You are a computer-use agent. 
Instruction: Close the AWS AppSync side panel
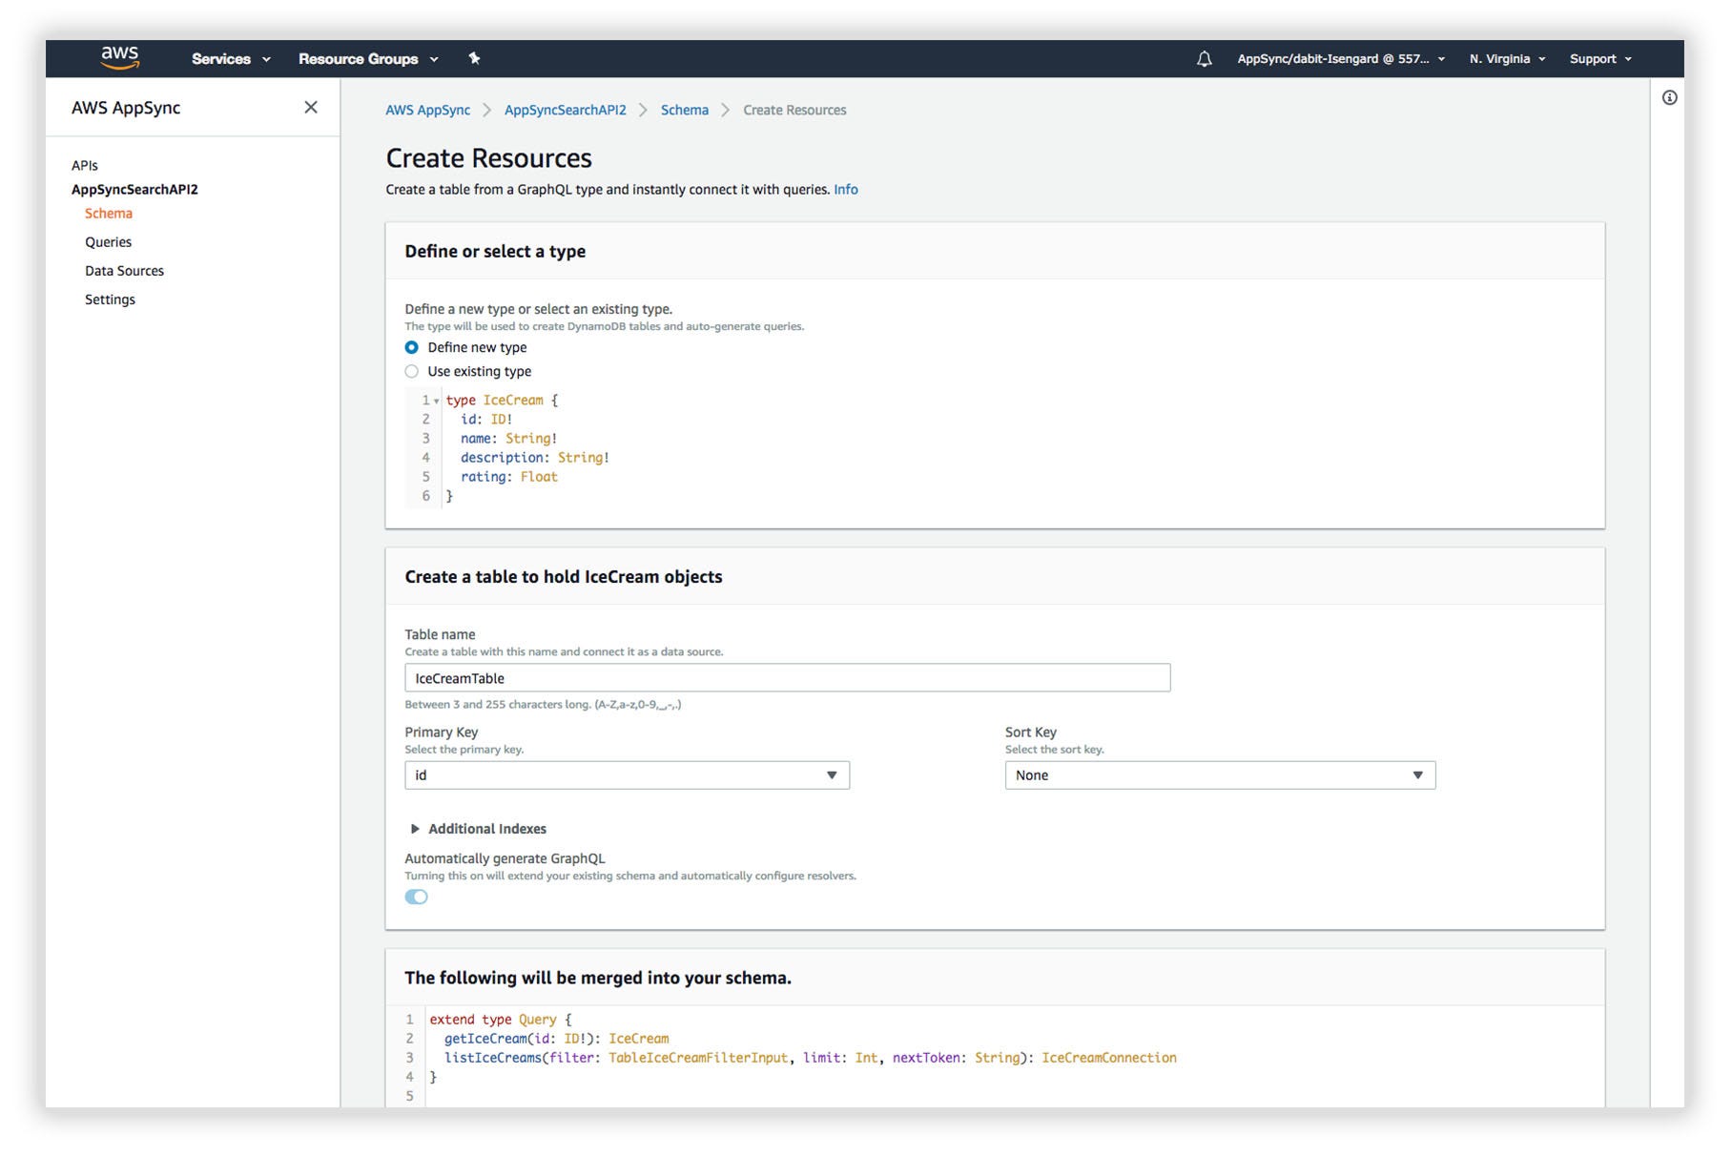(311, 108)
